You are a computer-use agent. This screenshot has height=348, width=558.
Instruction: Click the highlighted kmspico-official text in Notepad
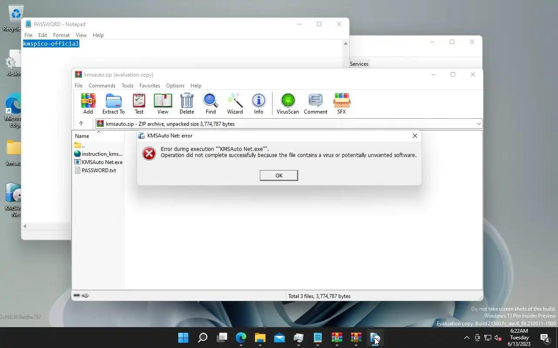coord(51,43)
